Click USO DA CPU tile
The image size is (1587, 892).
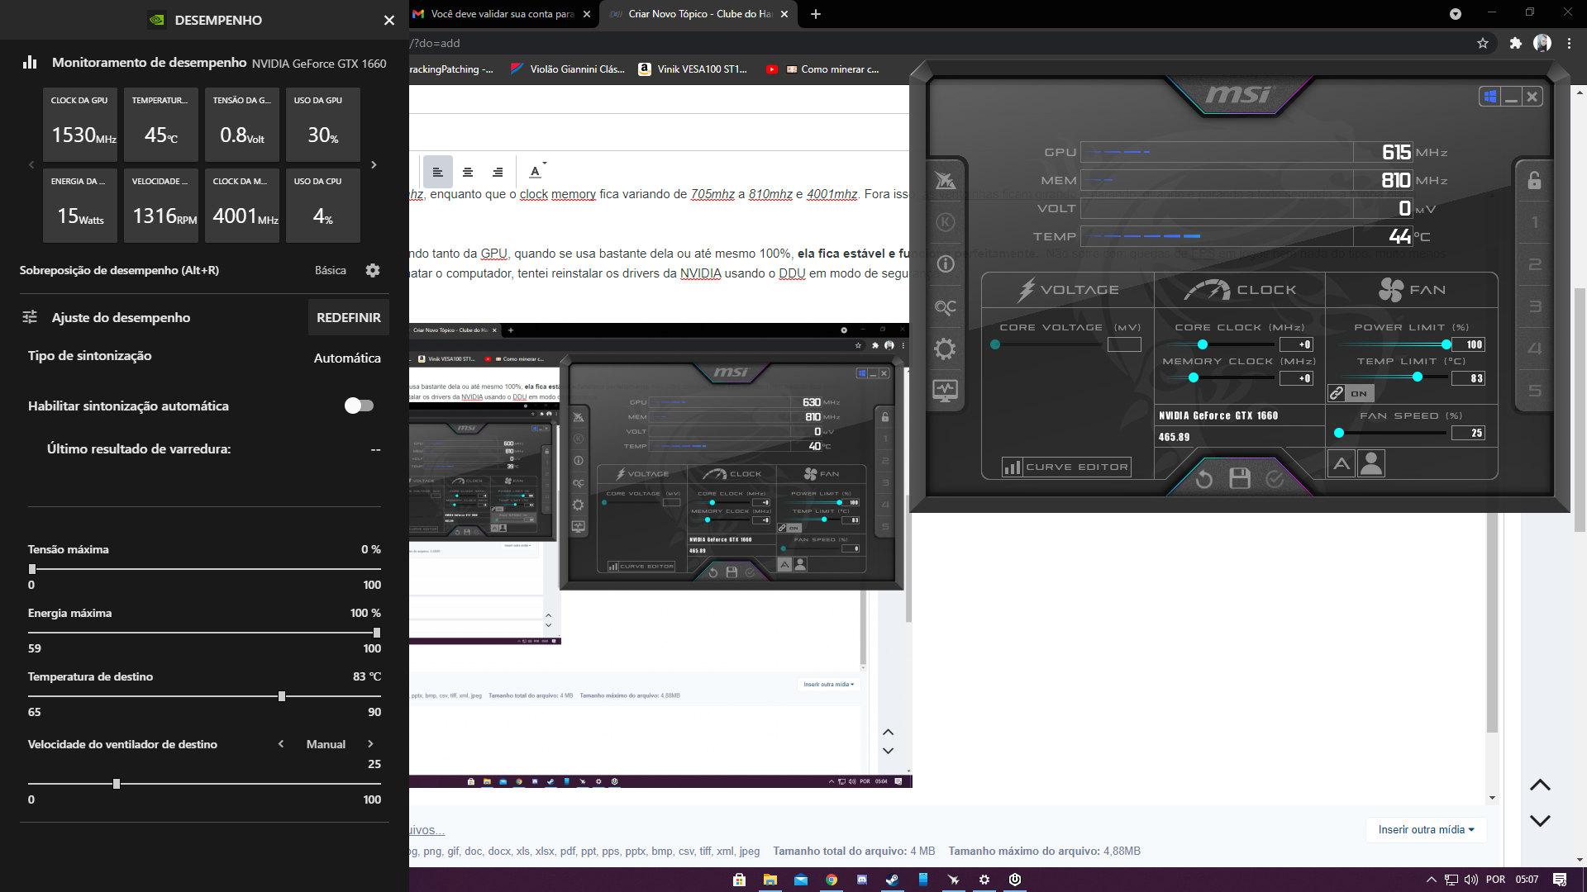[323, 205]
